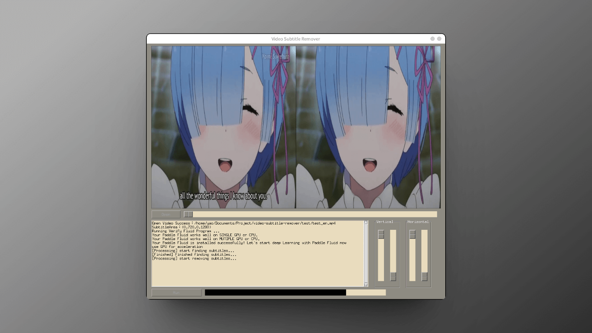Click the disabled Run button
This screenshot has height=333, width=592.
177,292
